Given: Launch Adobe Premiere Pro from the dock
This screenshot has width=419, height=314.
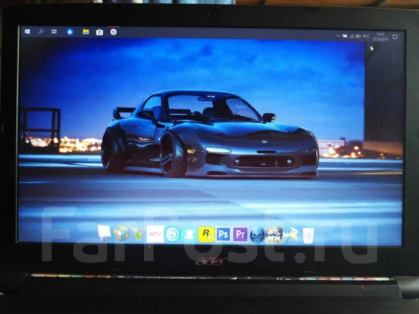Looking at the screenshot, I should [x=240, y=234].
